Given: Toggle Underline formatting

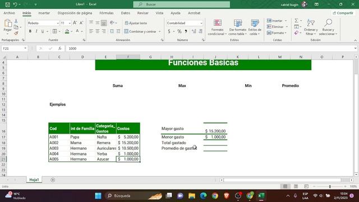Looking at the screenshot, I should [43, 31].
